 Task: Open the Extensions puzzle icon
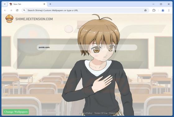click(x=154, y=10)
